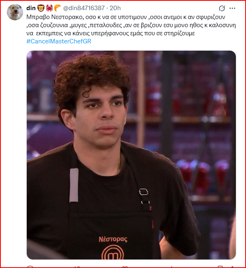246x268 pixels.
Task: Click the share icon at bottom right
Action: (x=232, y=267)
